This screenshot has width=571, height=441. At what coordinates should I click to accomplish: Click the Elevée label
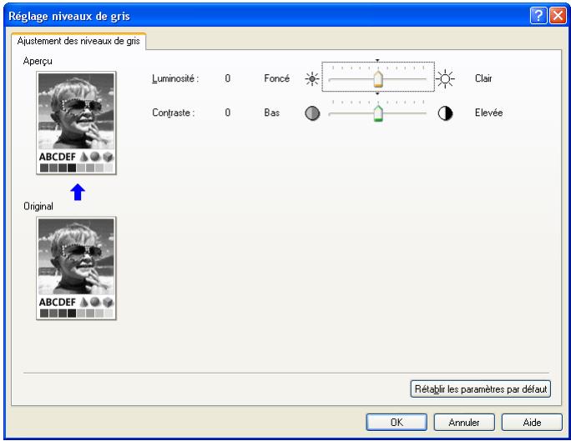[x=488, y=113]
